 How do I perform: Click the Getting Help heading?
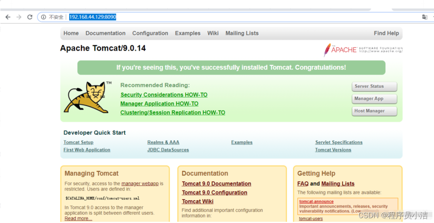316,173
